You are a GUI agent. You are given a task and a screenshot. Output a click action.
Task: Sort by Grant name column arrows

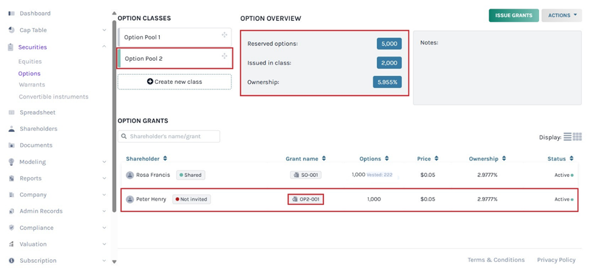click(x=323, y=159)
